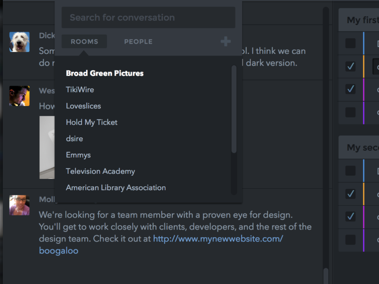The image size is (379, 284).
Task: Select the Broad Green Pictures room
Action: pos(105,73)
